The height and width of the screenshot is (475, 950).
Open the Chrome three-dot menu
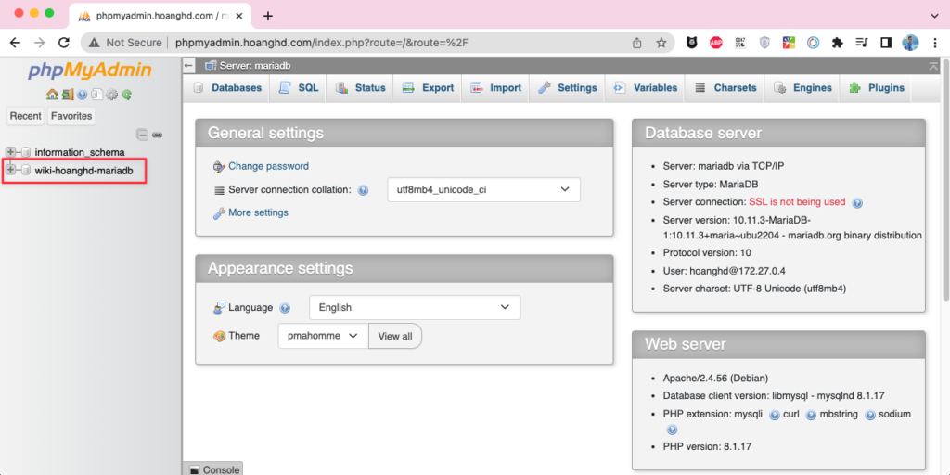(935, 43)
